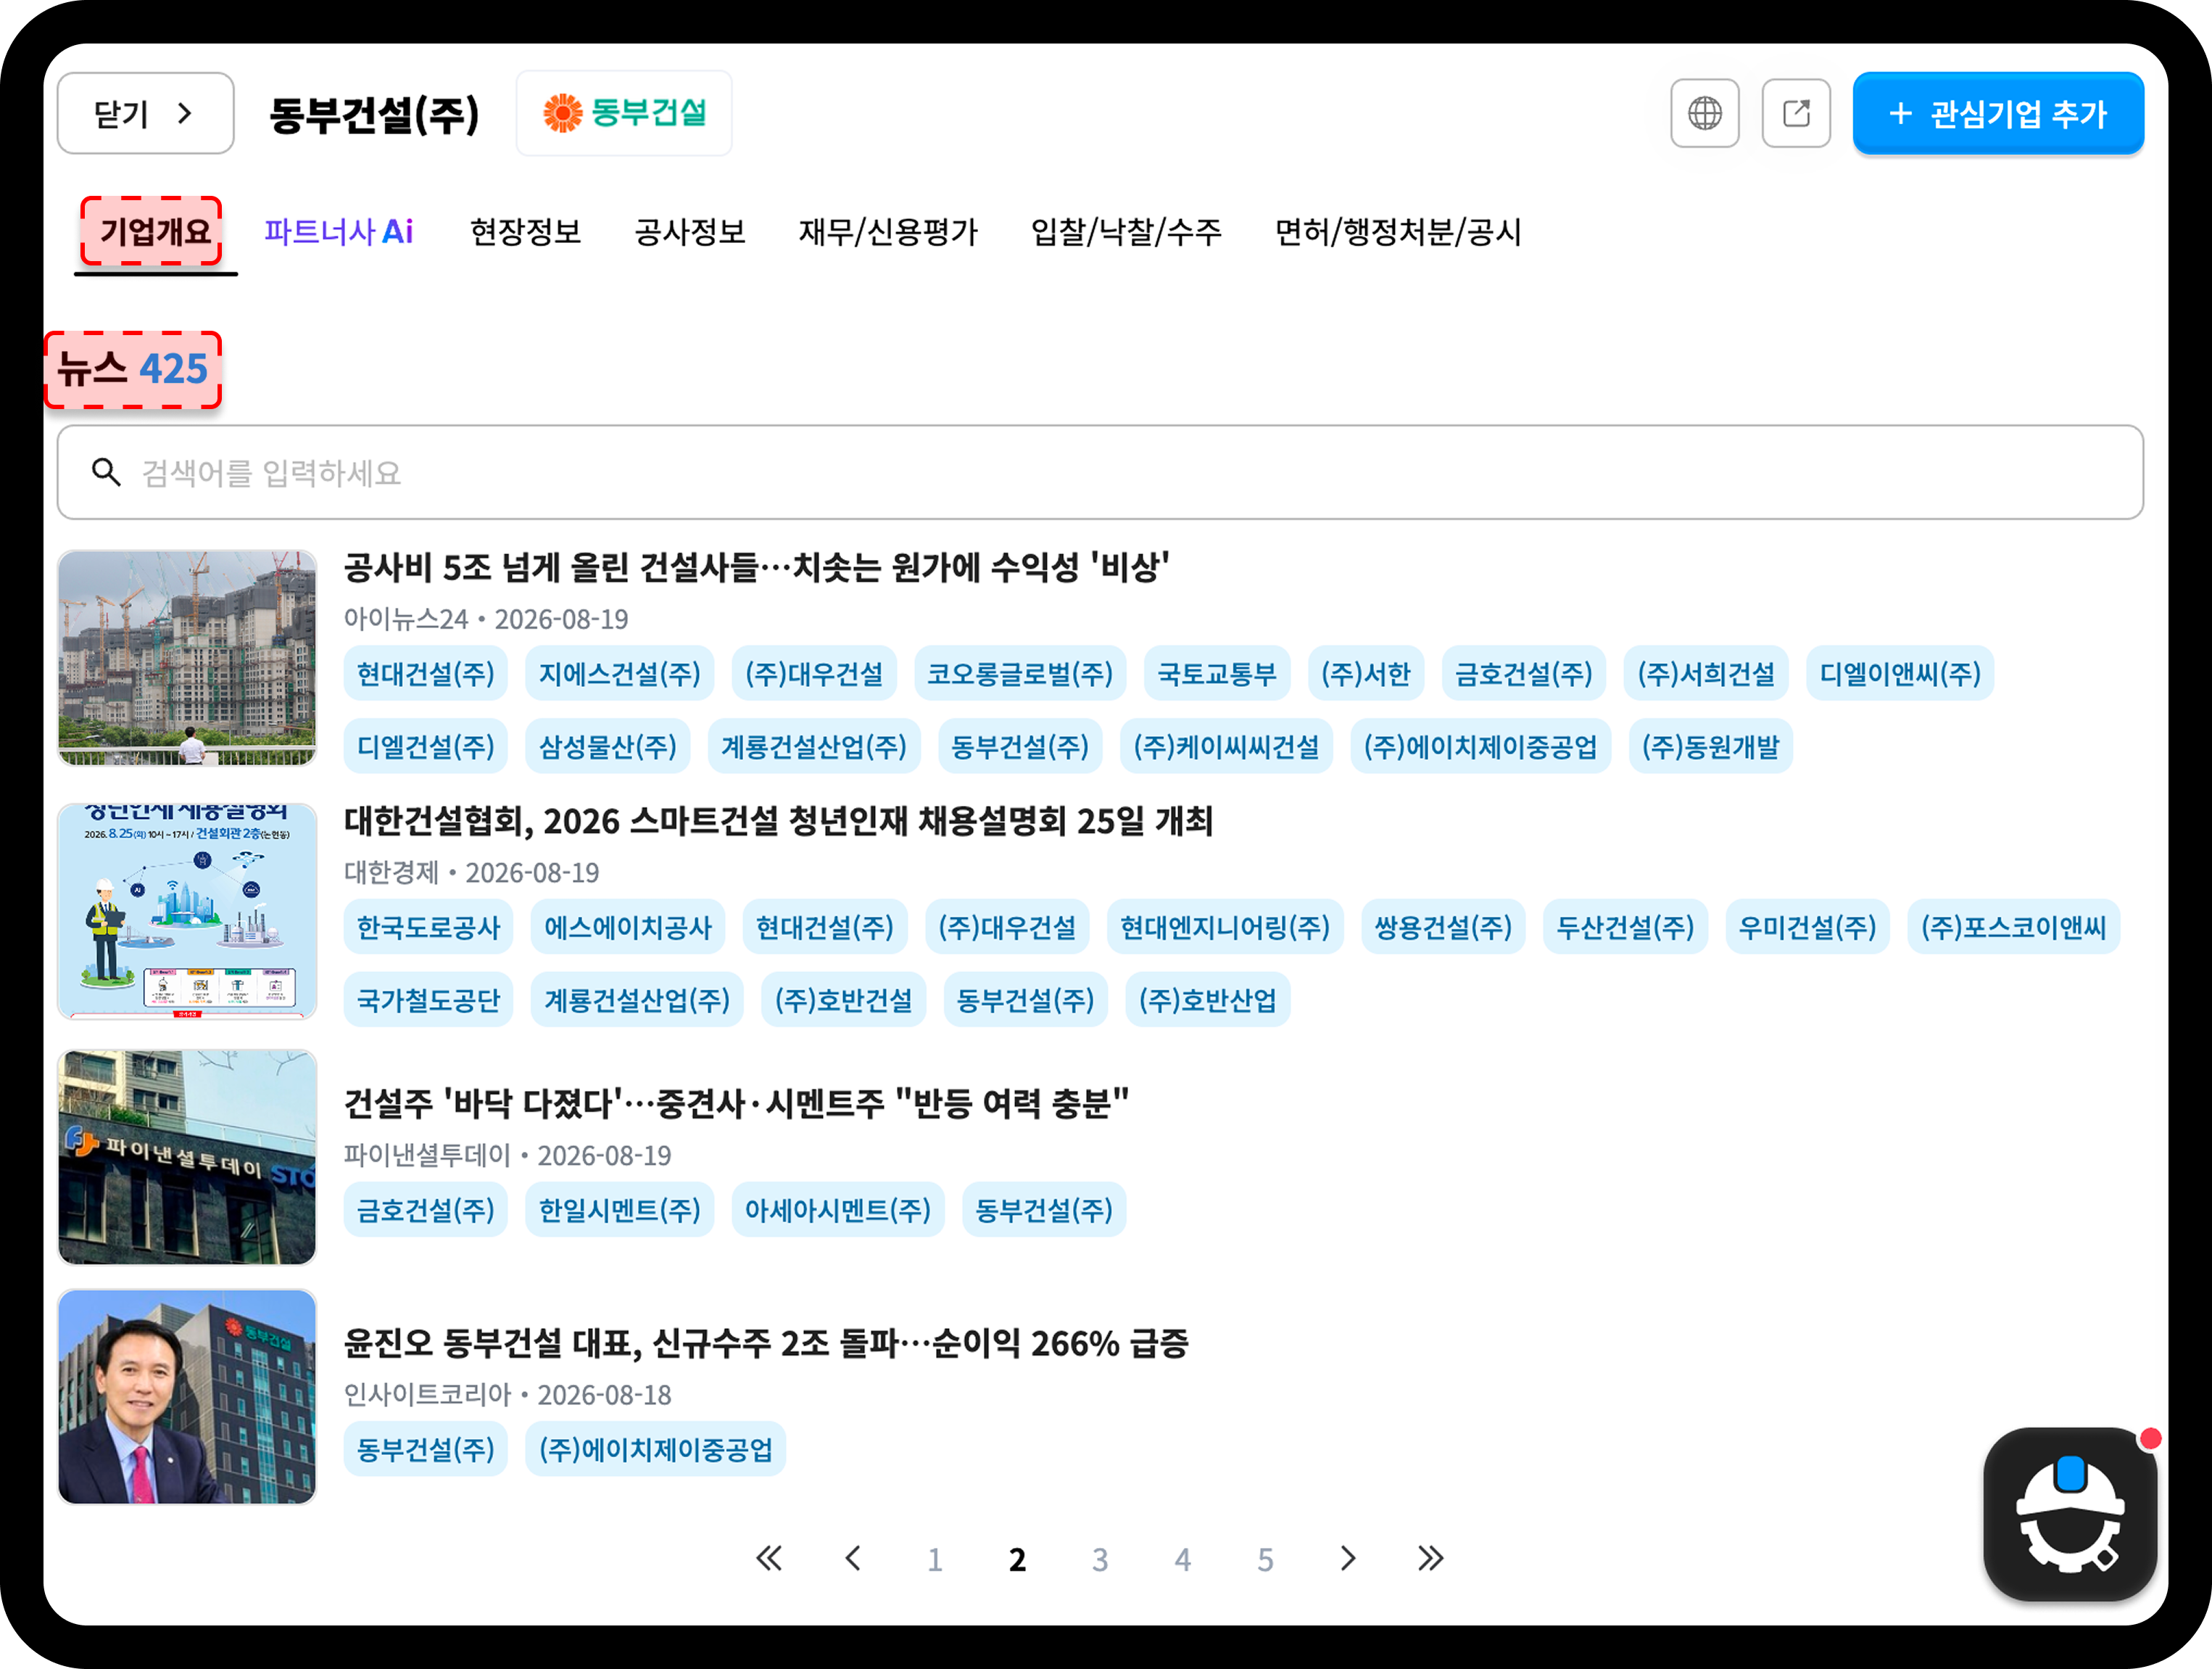Switch to 파트너사 Ai tab

(x=339, y=232)
